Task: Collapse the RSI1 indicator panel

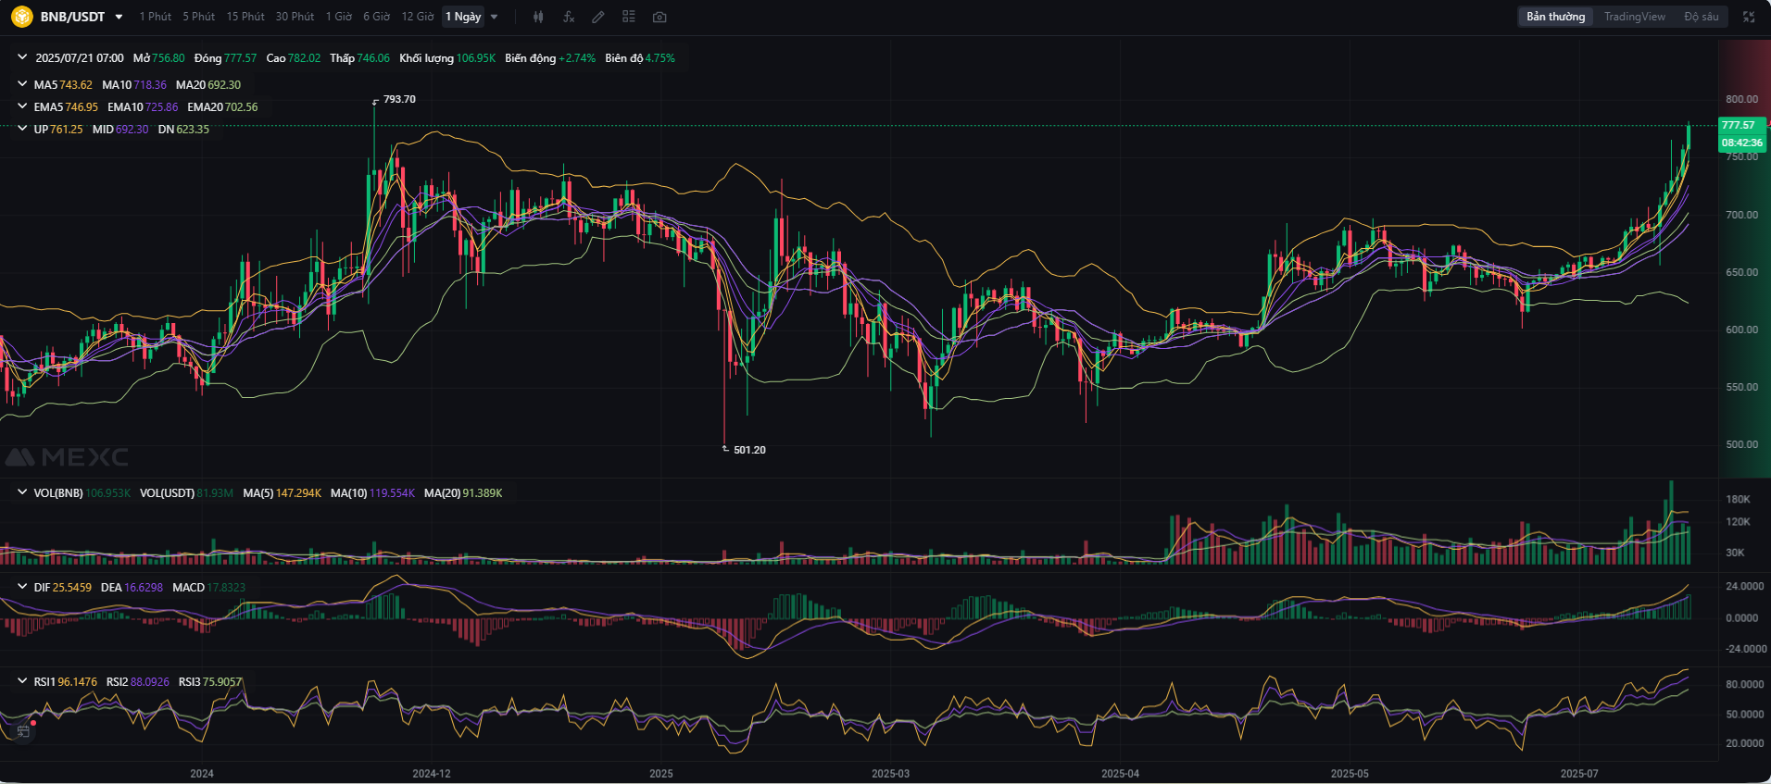Action: click(x=22, y=681)
